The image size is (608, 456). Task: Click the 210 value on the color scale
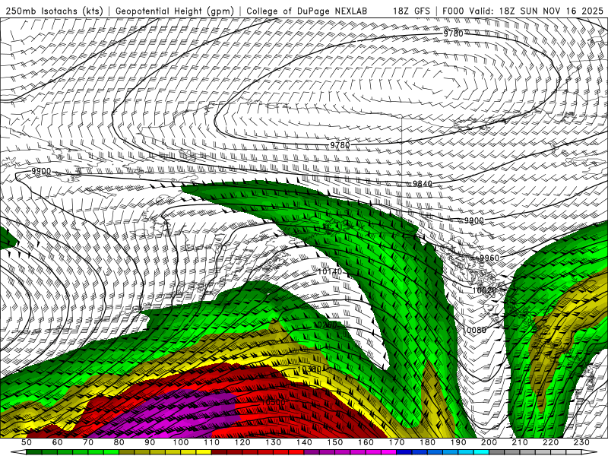pos(520,442)
